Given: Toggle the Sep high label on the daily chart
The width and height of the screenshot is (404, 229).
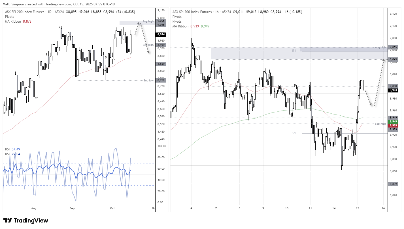Looking at the screenshot, I should point(148,45).
